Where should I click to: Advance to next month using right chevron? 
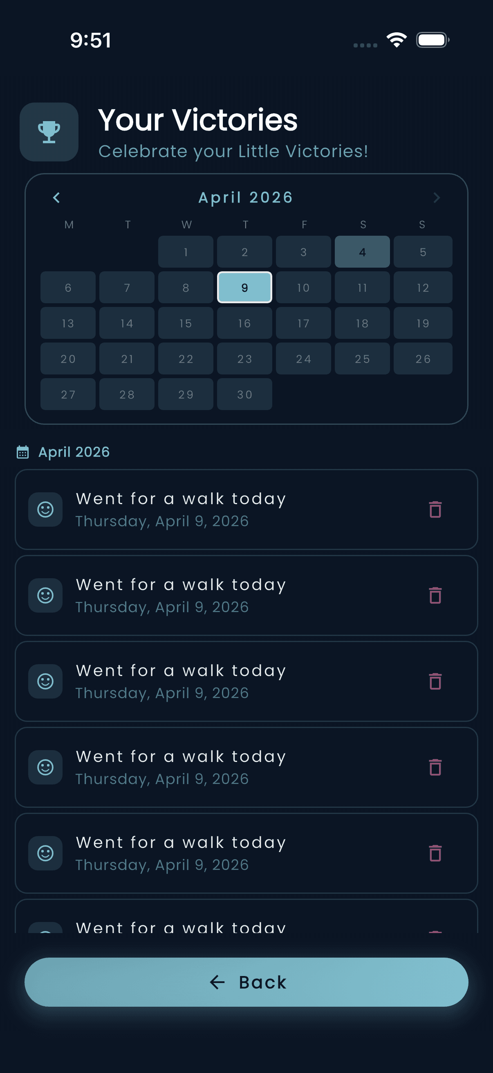click(437, 197)
